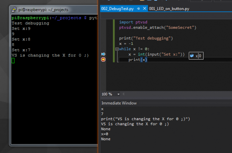
Task: Click the print("Test debugging") code line
Action: (146, 38)
